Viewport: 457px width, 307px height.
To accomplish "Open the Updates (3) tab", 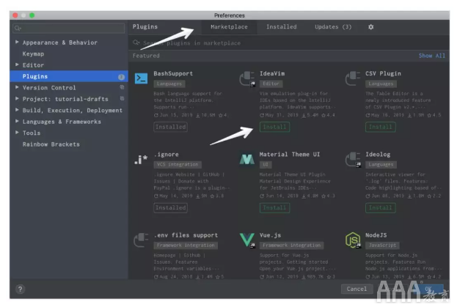I will [x=333, y=27].
